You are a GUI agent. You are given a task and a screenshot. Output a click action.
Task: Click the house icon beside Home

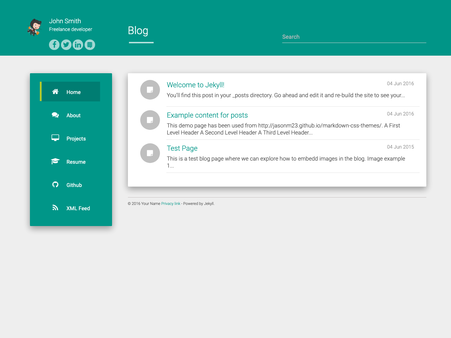55,92
